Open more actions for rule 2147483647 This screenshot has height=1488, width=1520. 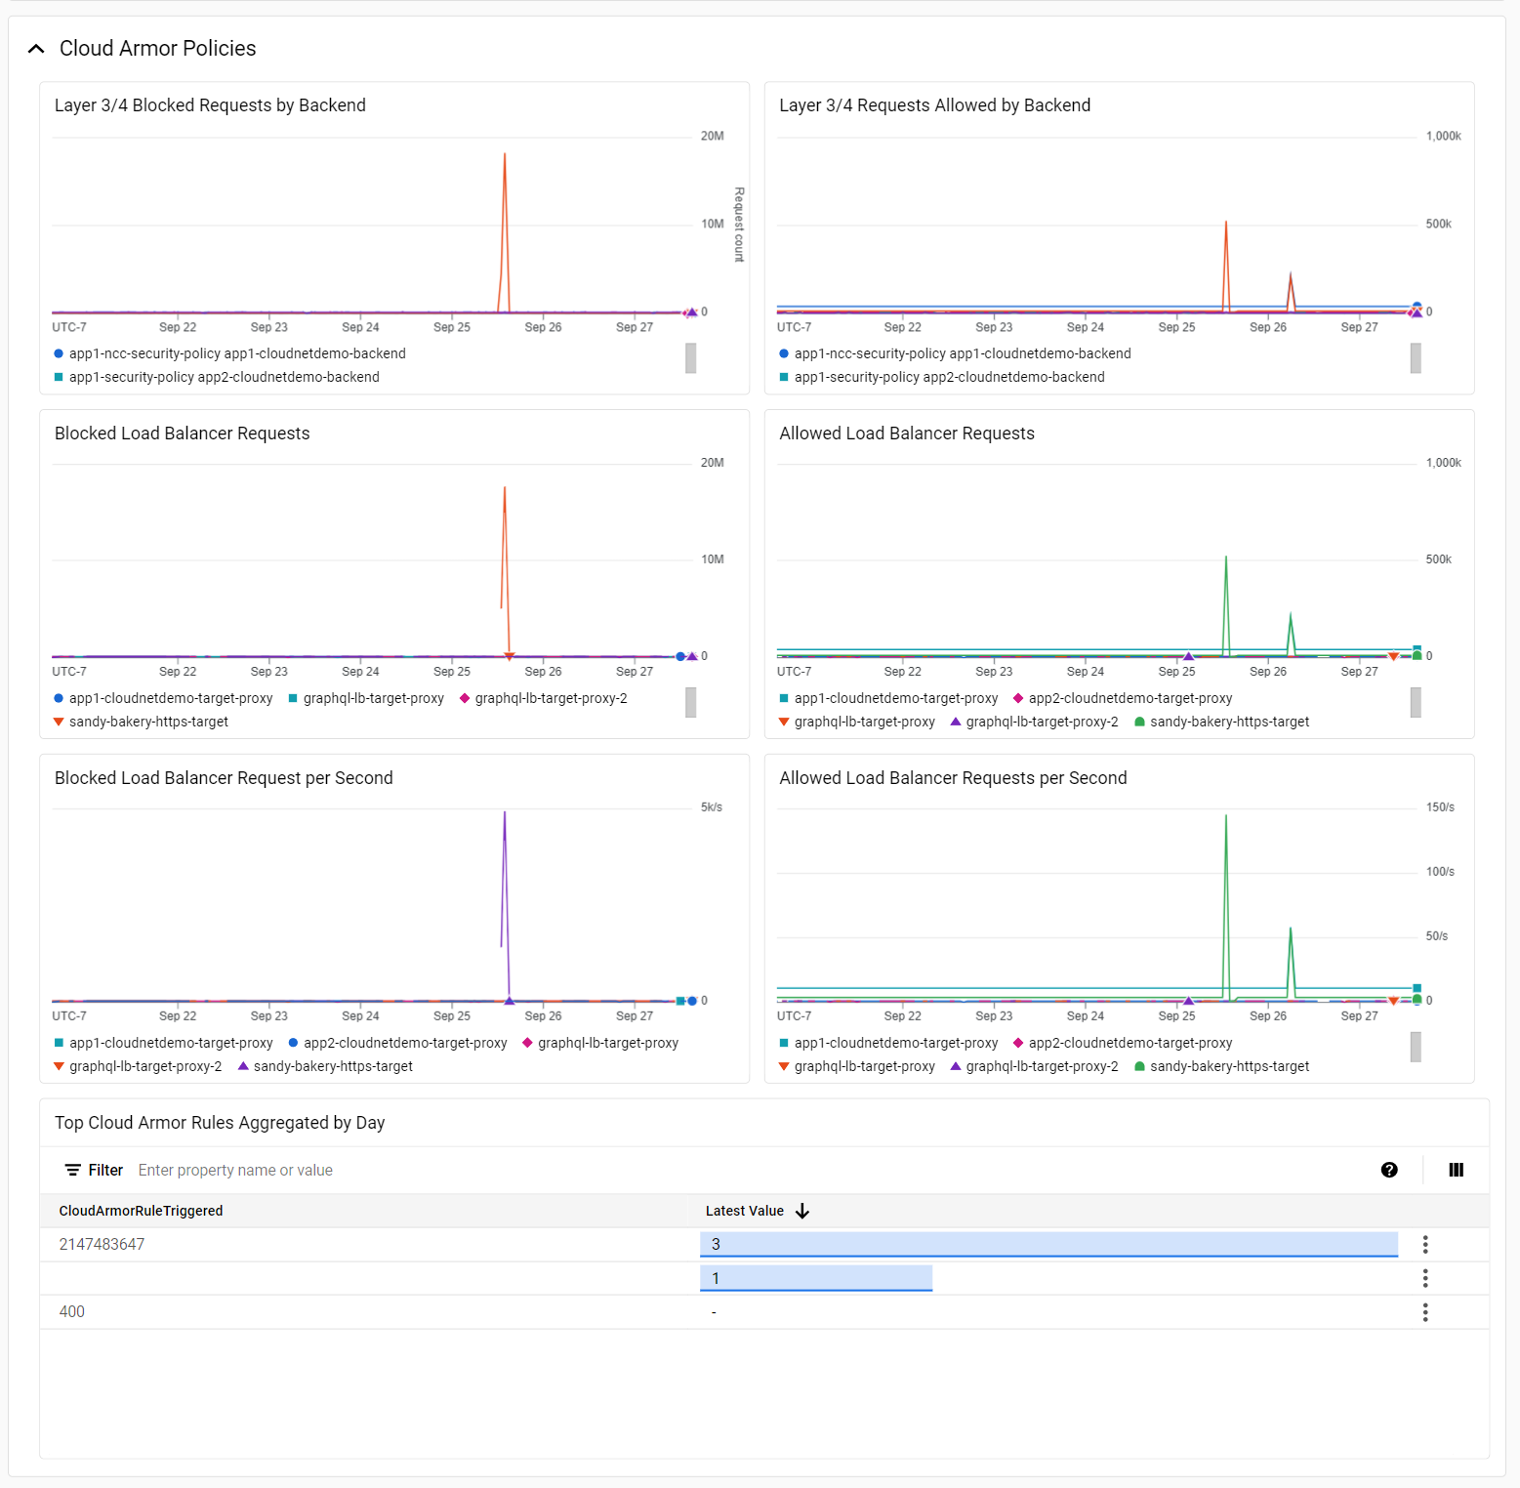tap(1425, 1244)
